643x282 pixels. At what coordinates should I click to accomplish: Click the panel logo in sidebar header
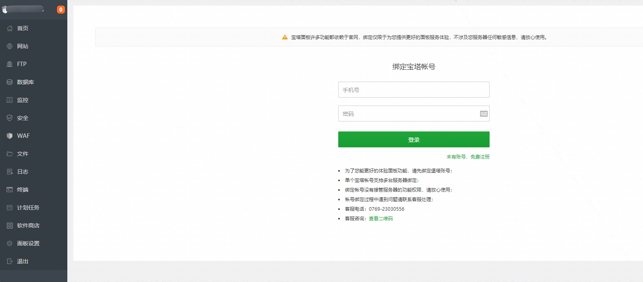(x=5, y=10)
